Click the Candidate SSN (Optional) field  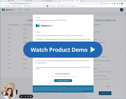(108, 79)
